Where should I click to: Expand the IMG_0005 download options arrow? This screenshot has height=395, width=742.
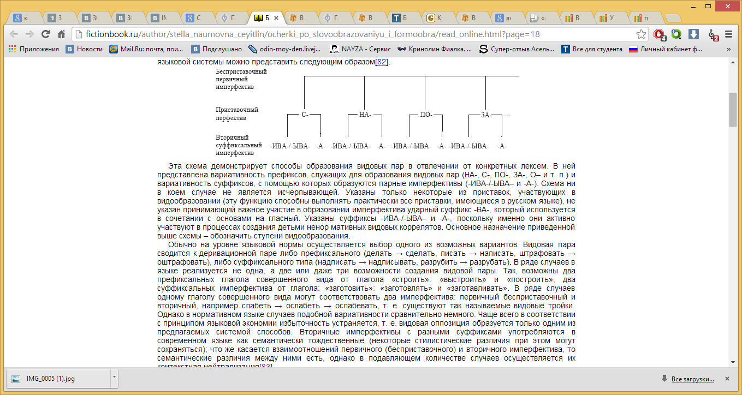coord(114,379)
